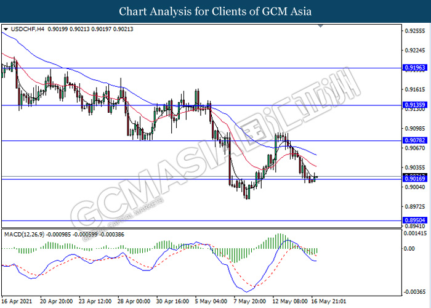The image size is (431, 308).
Task: Click the 0.90670 price scale value
Action: (x=415, y=148)
